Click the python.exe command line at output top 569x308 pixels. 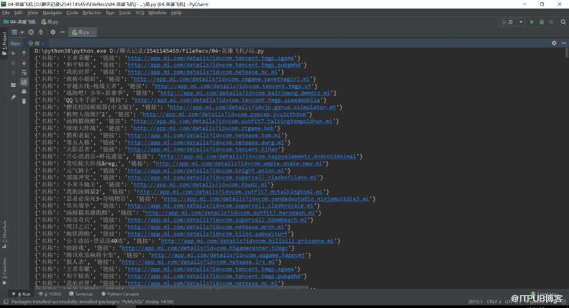tap(149, 51)
